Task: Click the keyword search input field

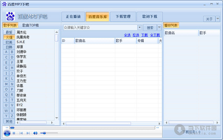Action: [x=100, y=27]
